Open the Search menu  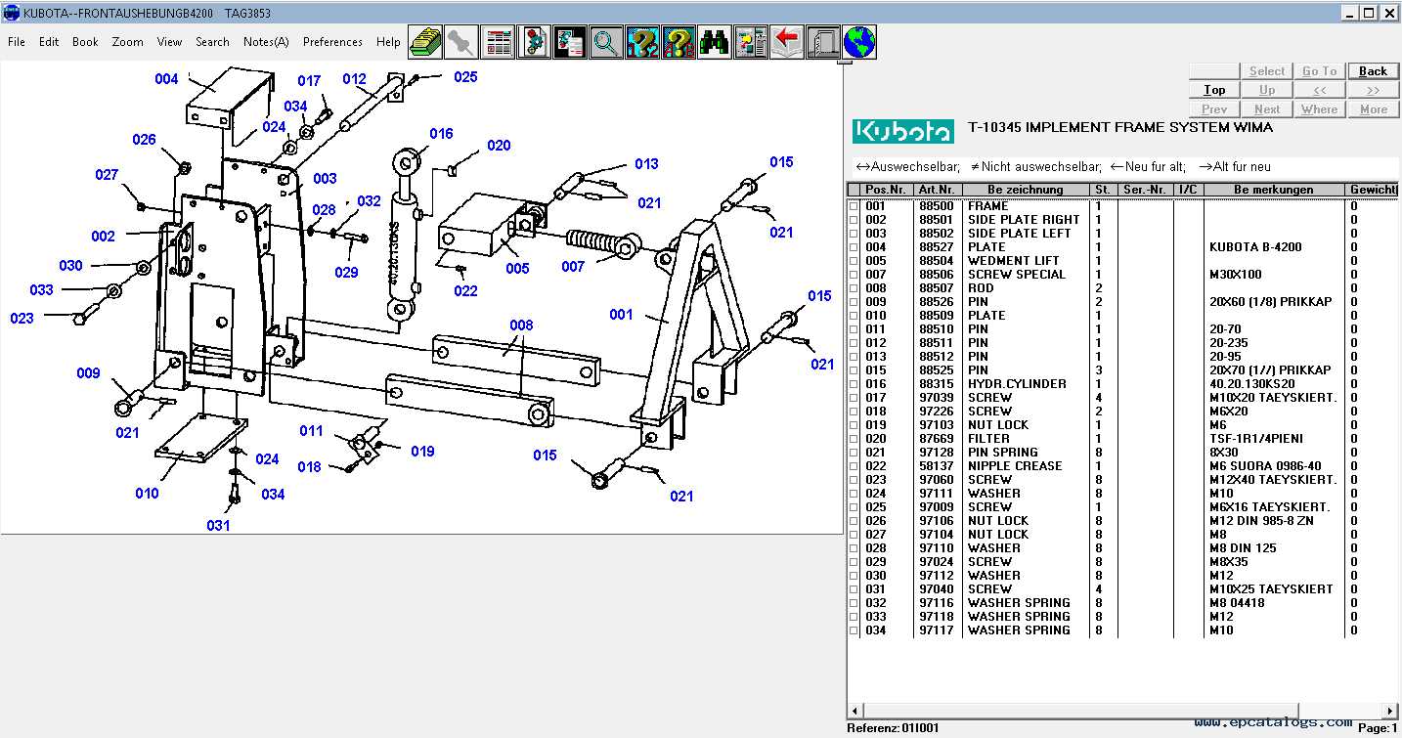[212, 42]
